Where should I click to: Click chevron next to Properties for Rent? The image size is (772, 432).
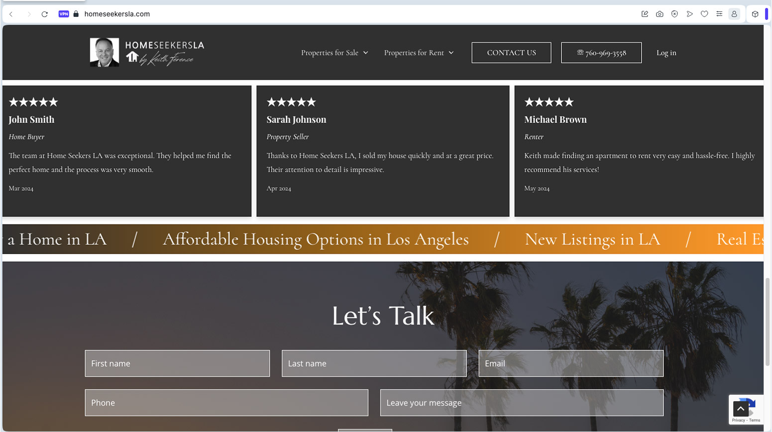pos(451,53)
